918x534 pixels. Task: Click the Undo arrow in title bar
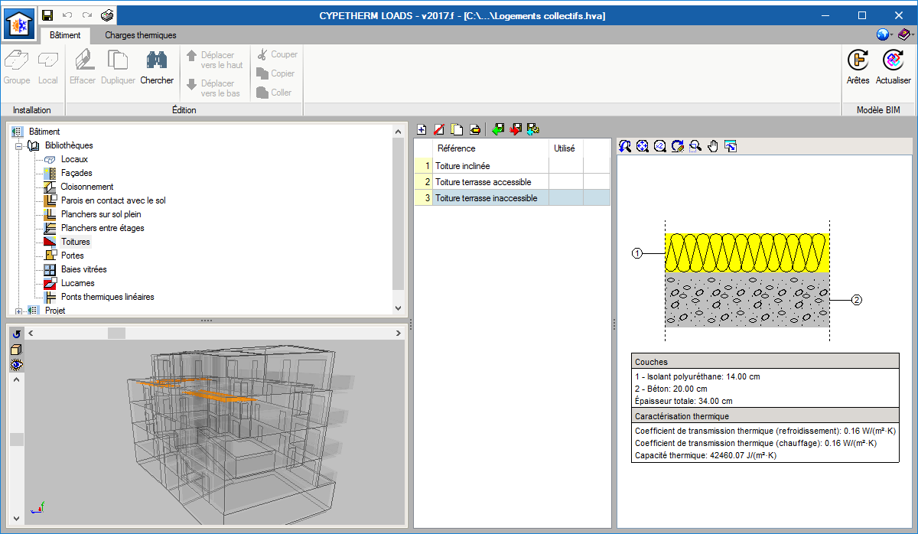67,15
